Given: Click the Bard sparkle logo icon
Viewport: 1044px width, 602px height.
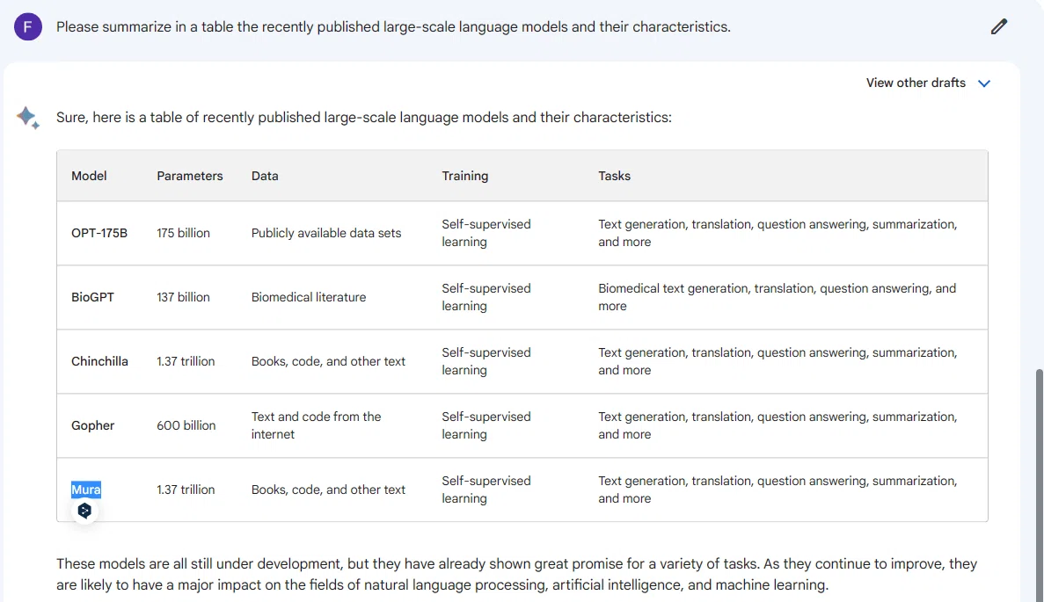Looking at the screenshot, I should point(28,118).
